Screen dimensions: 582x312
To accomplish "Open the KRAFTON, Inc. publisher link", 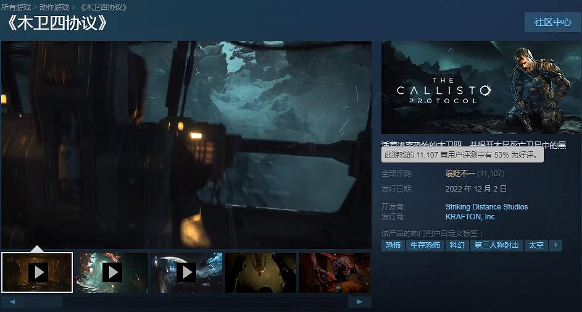I will [x=471, y=217].
